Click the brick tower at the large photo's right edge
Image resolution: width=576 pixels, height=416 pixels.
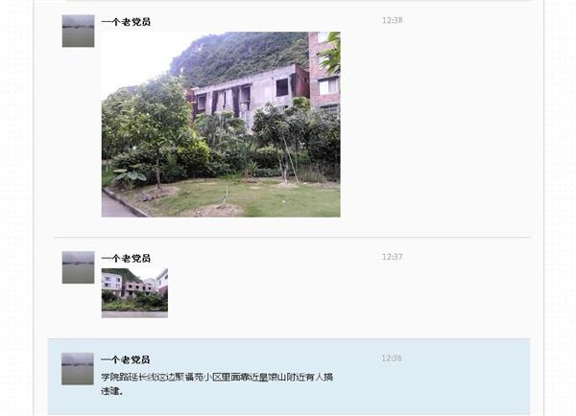pyautogui.click(x=324, y=70)
